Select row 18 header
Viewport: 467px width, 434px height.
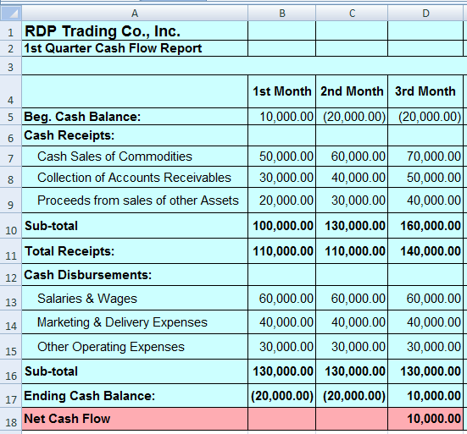pyautogui.click(x=11, y=419)
